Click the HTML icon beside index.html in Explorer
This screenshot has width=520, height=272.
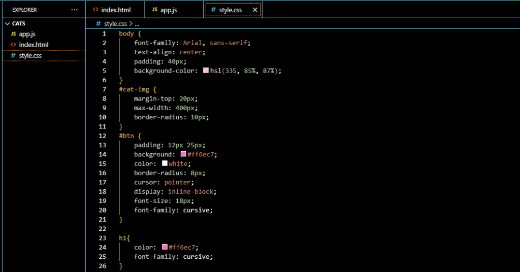pos(13,45)
